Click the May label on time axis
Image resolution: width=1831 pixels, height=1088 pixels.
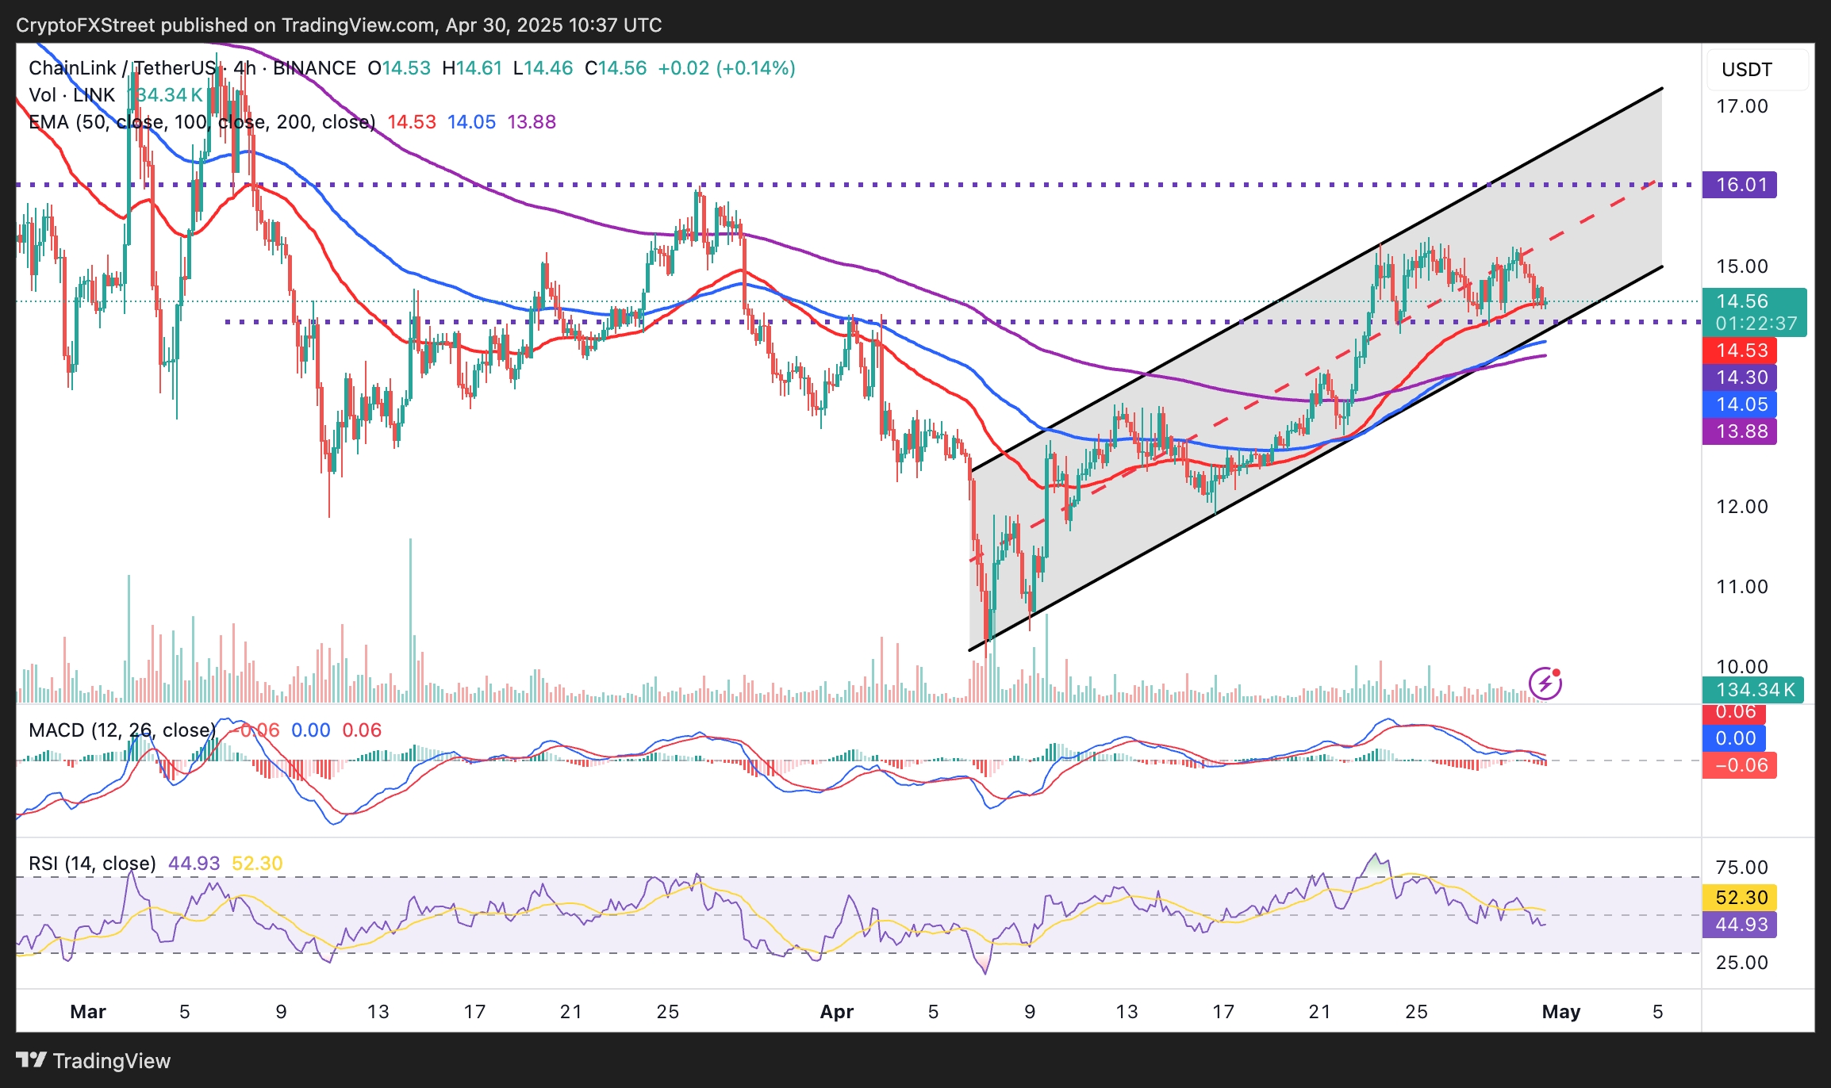tap(1560, 1011)
